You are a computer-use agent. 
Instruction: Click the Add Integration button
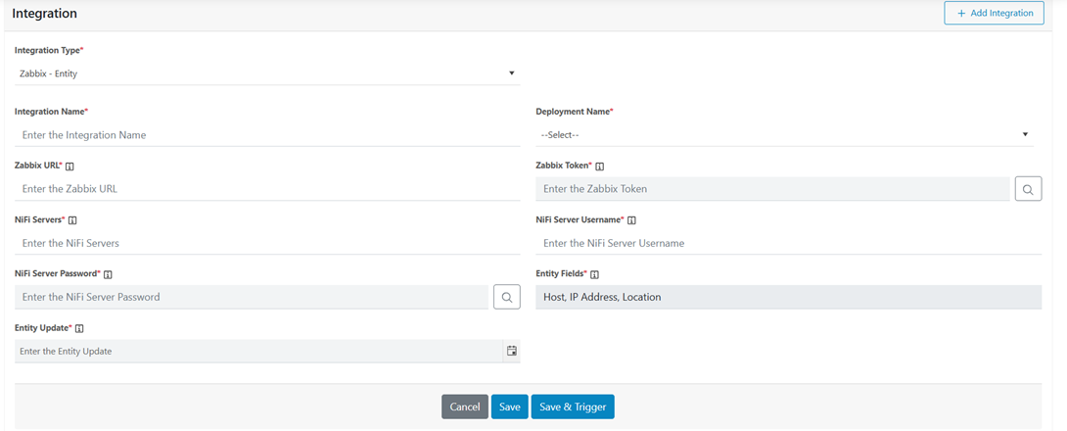994,14
